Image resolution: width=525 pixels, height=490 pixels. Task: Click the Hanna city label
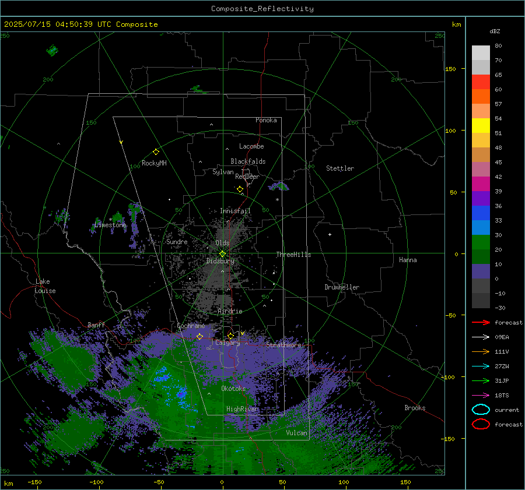tap(408, 260)
